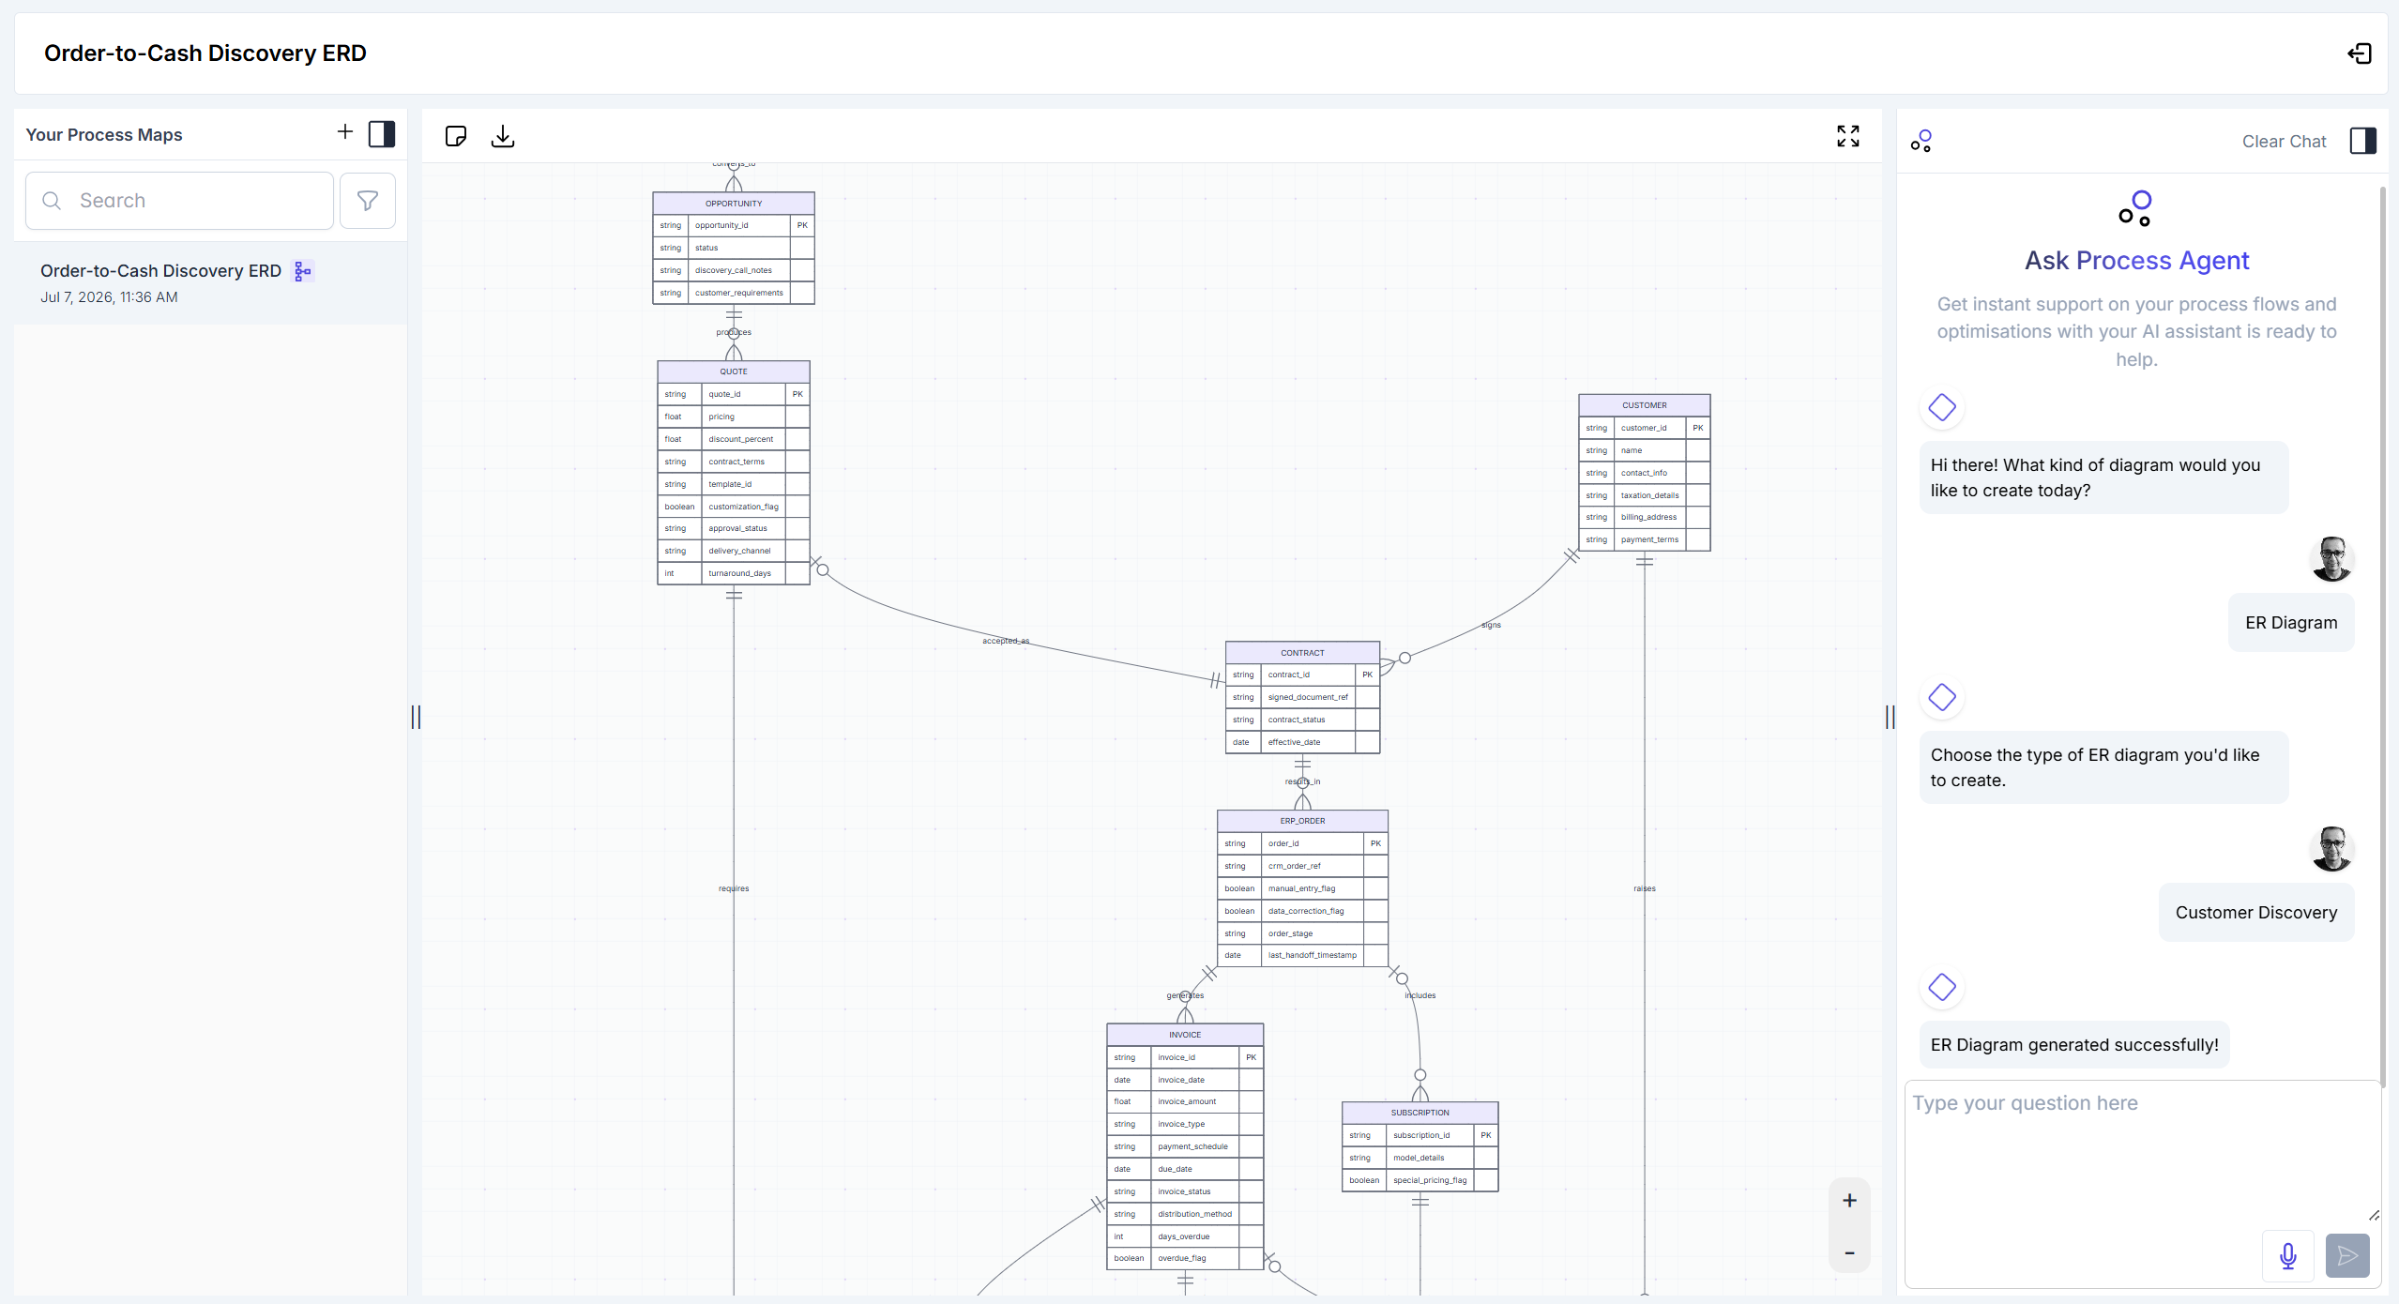Open the filter options for process maps
Image resolution: width=2399 pixels, height=1304 pixels.
(368, 201)
